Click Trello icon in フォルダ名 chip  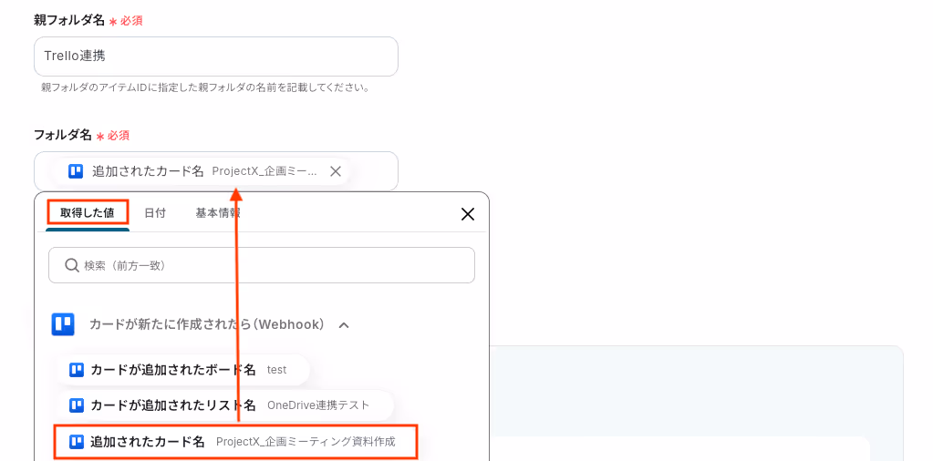click(76, 171)
